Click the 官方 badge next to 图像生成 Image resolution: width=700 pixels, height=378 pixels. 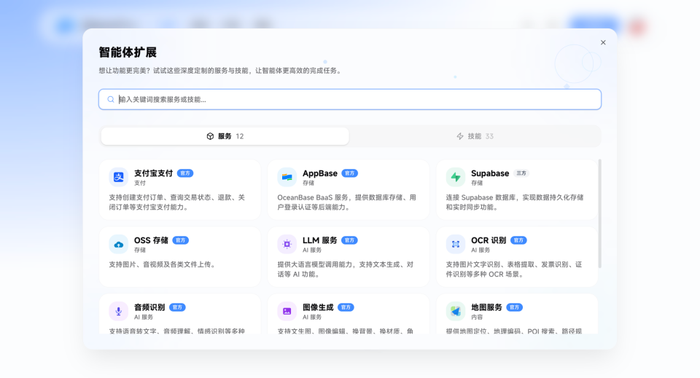346,307
